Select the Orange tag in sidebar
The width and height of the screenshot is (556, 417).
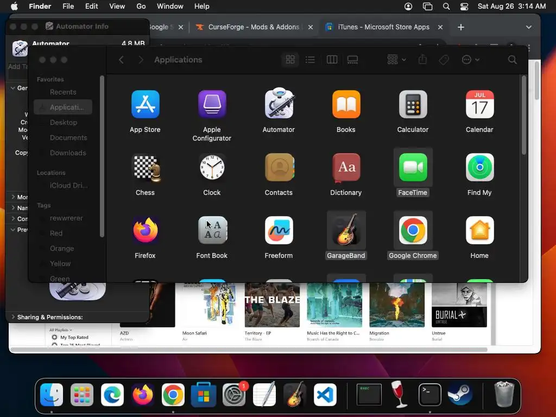pos(63,249)
